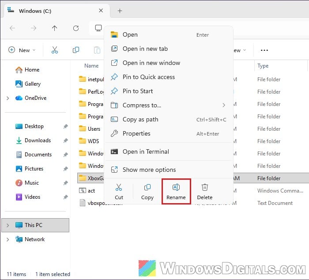Open Documents quick access folder
This screenshot has width=309, height=280.
pyautogui.click(x=34, y=155)
